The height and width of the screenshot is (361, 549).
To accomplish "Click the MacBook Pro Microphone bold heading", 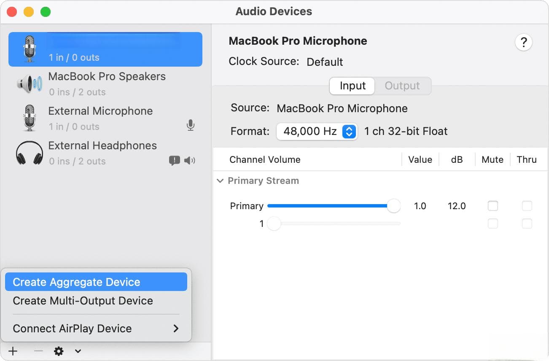I will coord(298,41).
